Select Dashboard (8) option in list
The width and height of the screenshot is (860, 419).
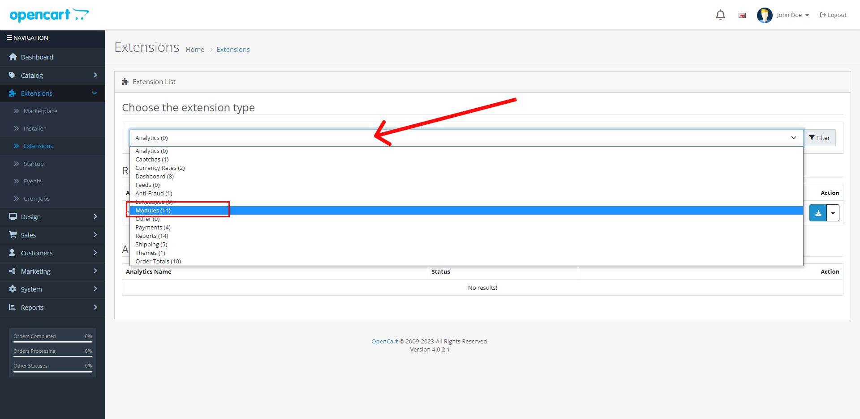pos(466,176)
